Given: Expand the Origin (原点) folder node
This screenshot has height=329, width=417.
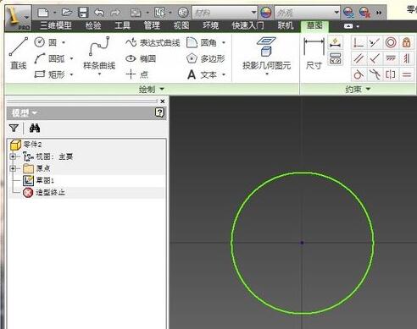Looking at the screenshot, I should [13, 168].
